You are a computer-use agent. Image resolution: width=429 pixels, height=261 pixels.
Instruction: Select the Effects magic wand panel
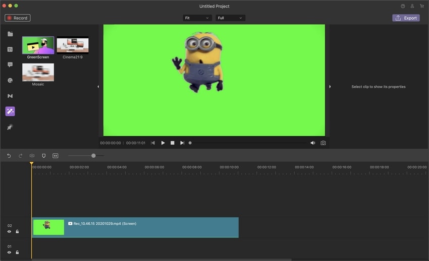(10, 111)
